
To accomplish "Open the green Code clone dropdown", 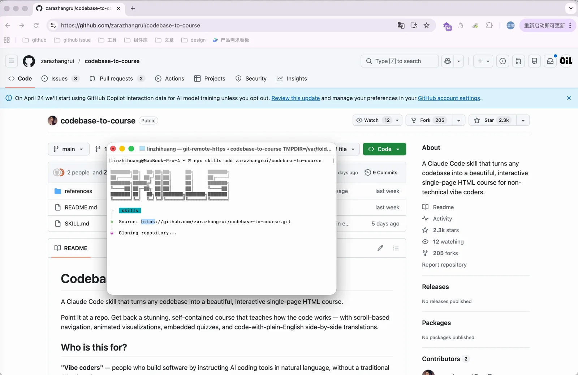I will 384,149.
